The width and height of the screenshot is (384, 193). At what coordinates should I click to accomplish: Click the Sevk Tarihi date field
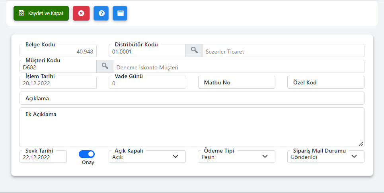tap(43, 157)
